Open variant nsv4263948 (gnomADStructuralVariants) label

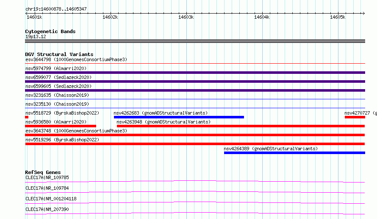click(x=164, y=122)
